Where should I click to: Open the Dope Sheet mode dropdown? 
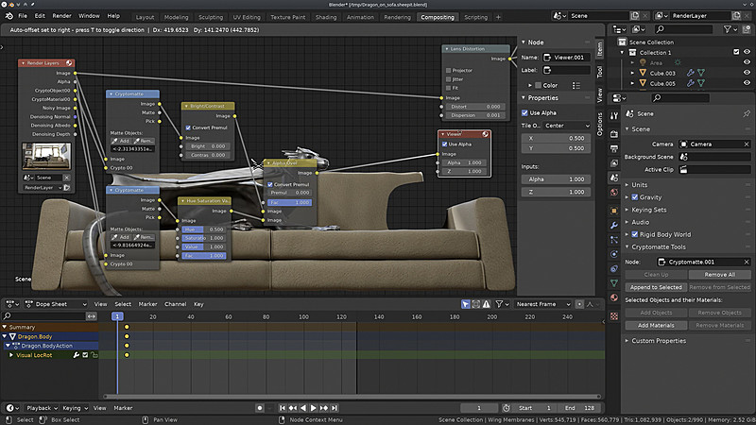pos(56,304)
